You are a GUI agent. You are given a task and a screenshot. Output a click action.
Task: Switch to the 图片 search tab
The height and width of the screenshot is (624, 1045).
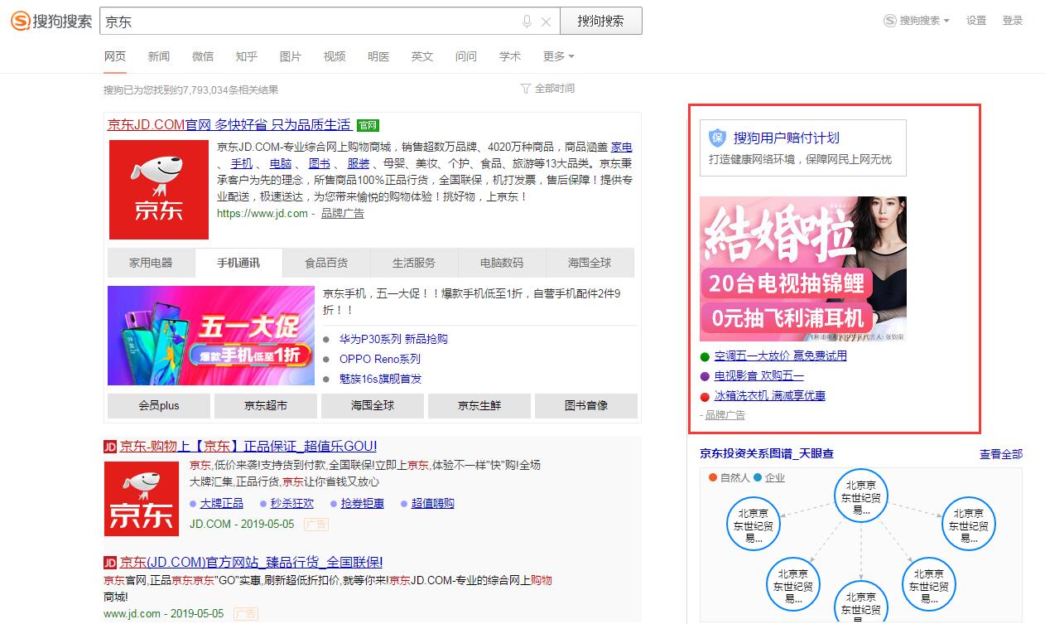291,56
